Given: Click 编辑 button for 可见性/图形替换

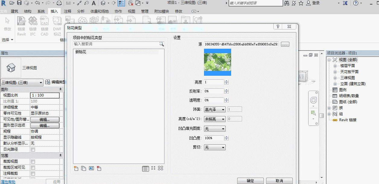Looking at the screenshot, I should [x=45, y=119].
